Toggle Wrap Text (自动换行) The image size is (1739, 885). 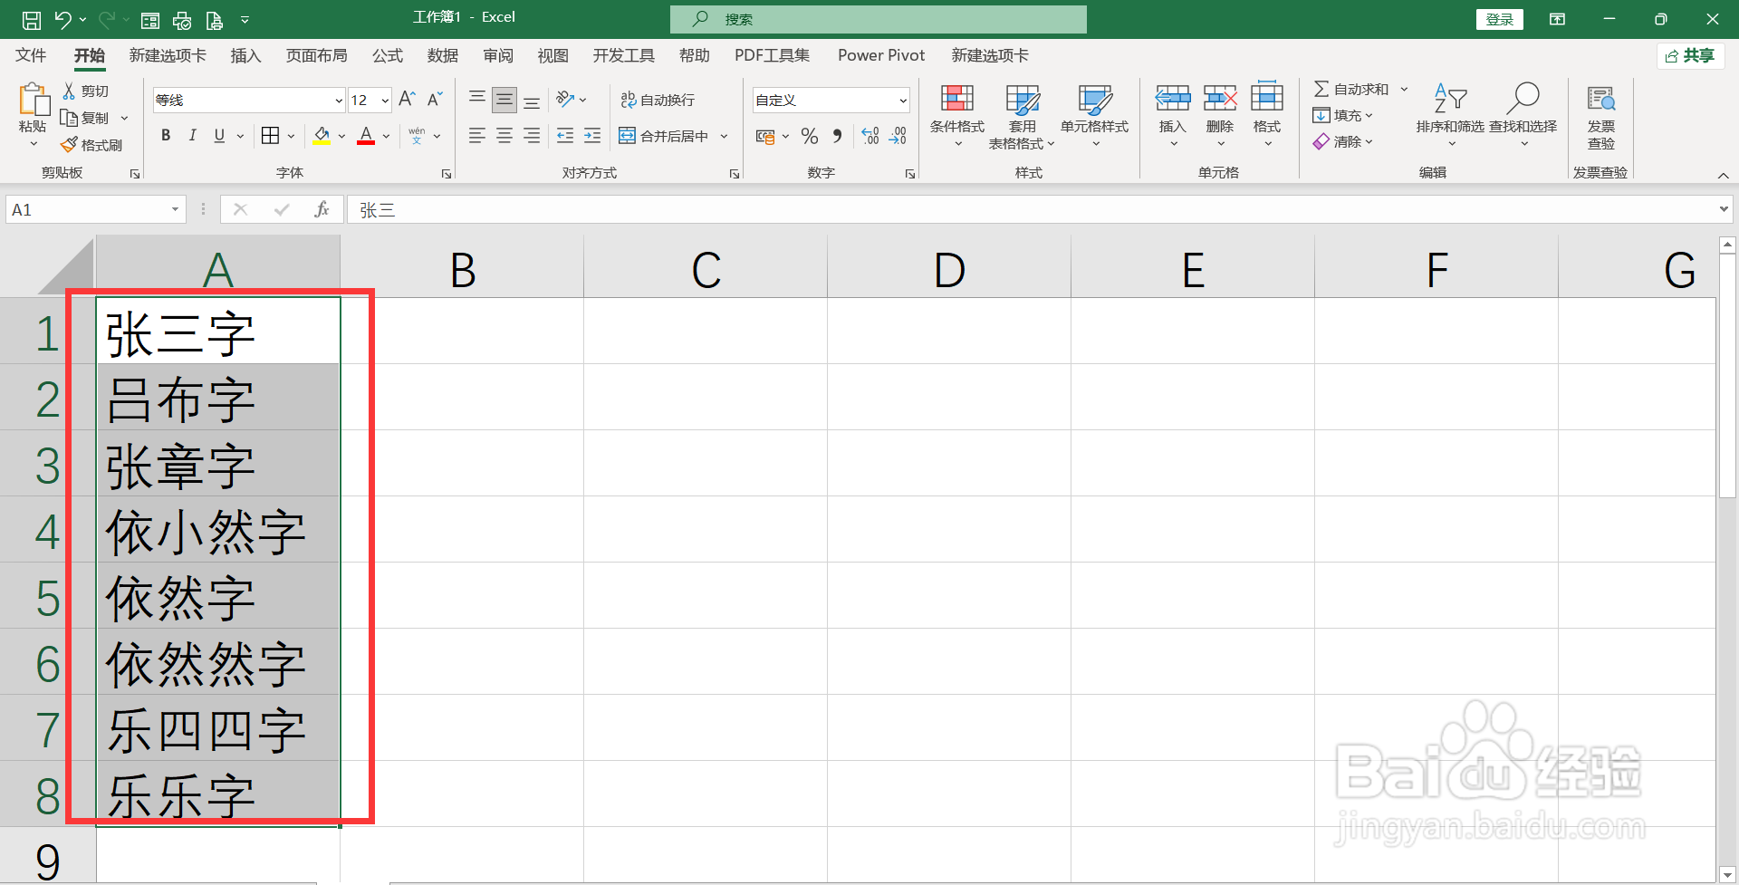coord(658,100)
